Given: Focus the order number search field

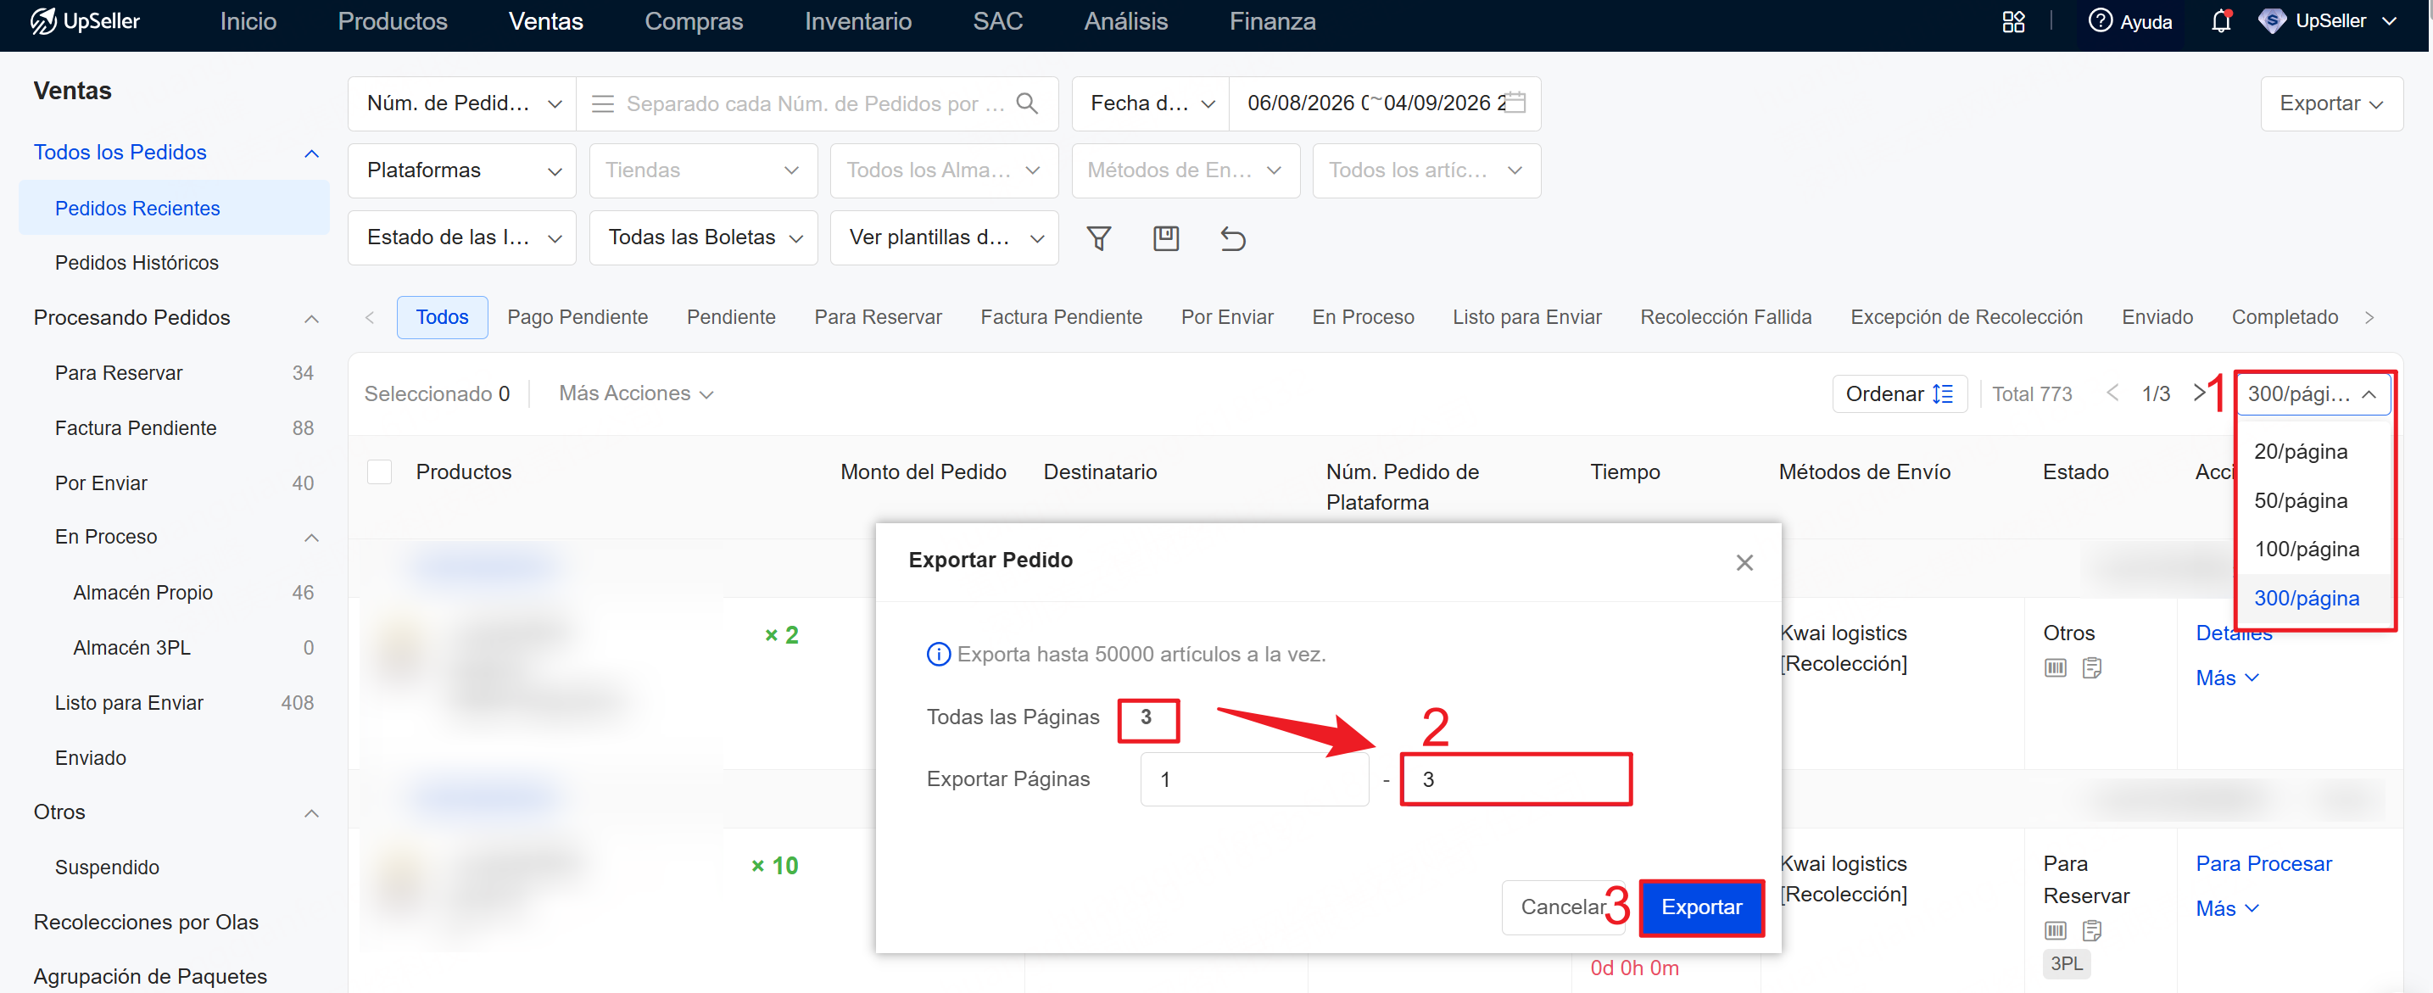Looking at the screenshot, I should coord(815,103).
